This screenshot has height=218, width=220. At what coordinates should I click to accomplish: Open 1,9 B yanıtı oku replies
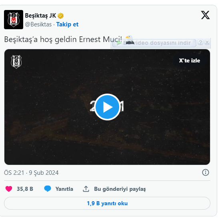(x=107, y=203)
